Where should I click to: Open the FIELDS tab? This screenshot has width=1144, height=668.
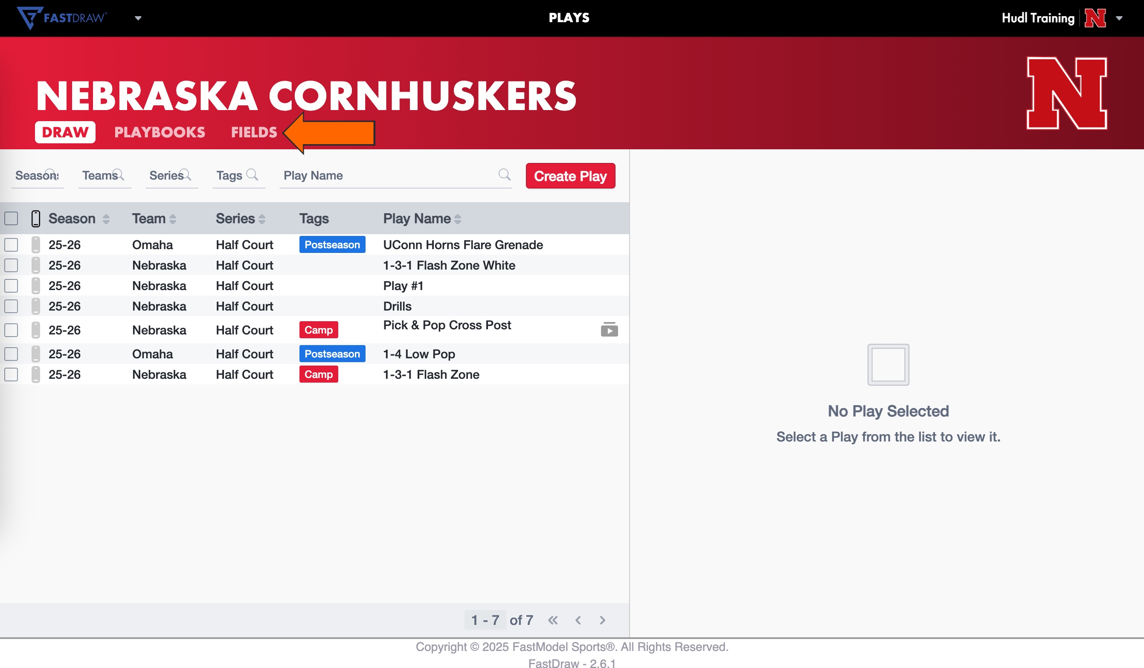254,132
